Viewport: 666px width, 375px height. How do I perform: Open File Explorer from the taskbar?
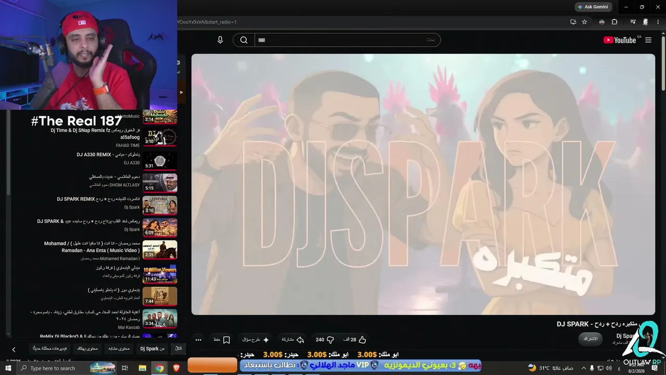point(142,368)
